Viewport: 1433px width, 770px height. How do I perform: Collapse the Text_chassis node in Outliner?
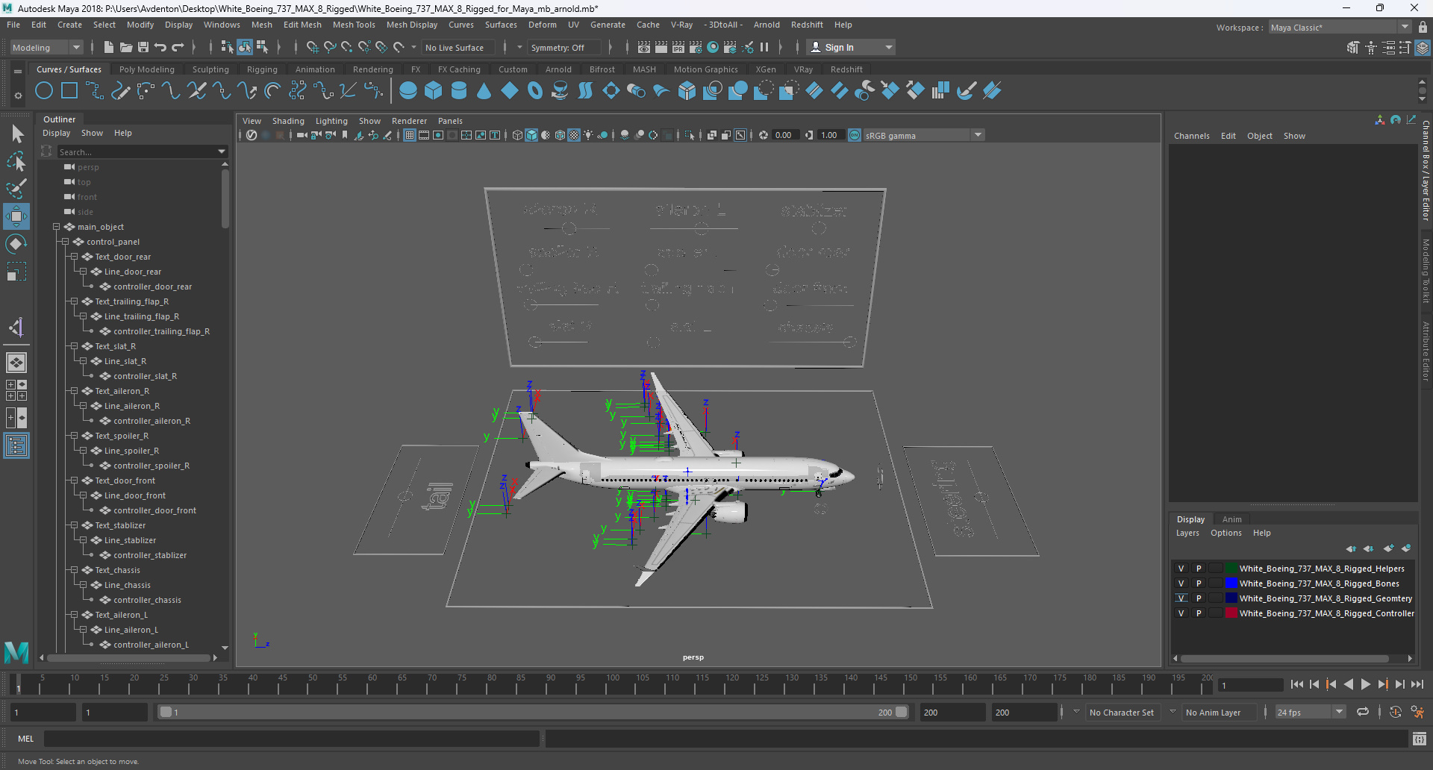tap(75, 570)
